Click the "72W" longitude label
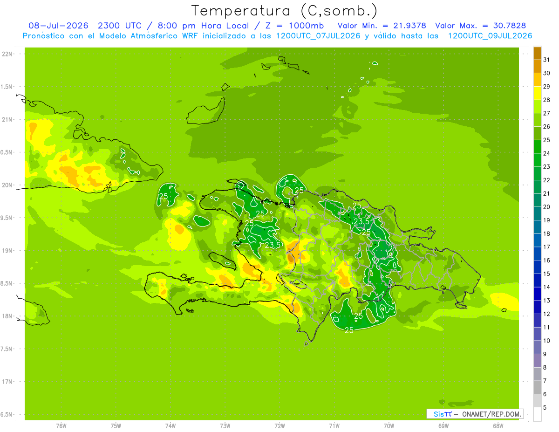The image size is (559, 432). click(x=279, y=425)
